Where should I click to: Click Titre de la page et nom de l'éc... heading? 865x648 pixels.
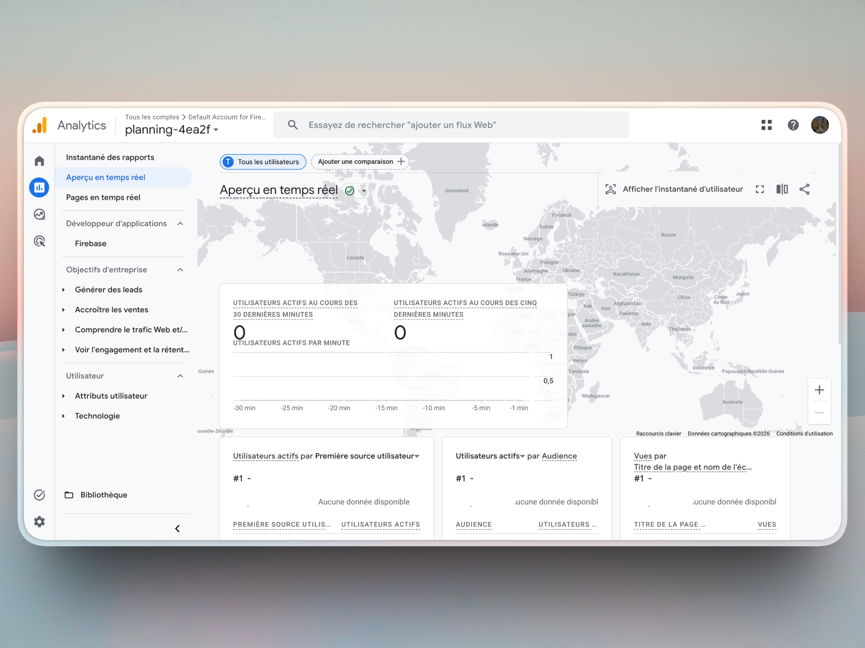tap(692, 467)
